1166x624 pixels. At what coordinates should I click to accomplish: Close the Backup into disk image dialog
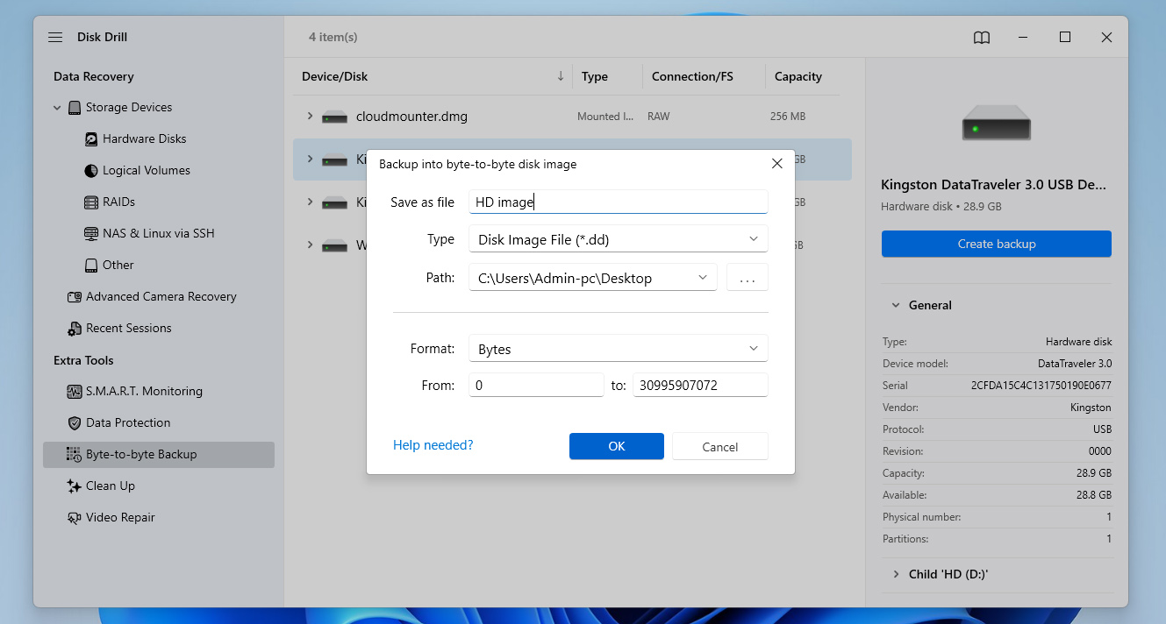776,164
